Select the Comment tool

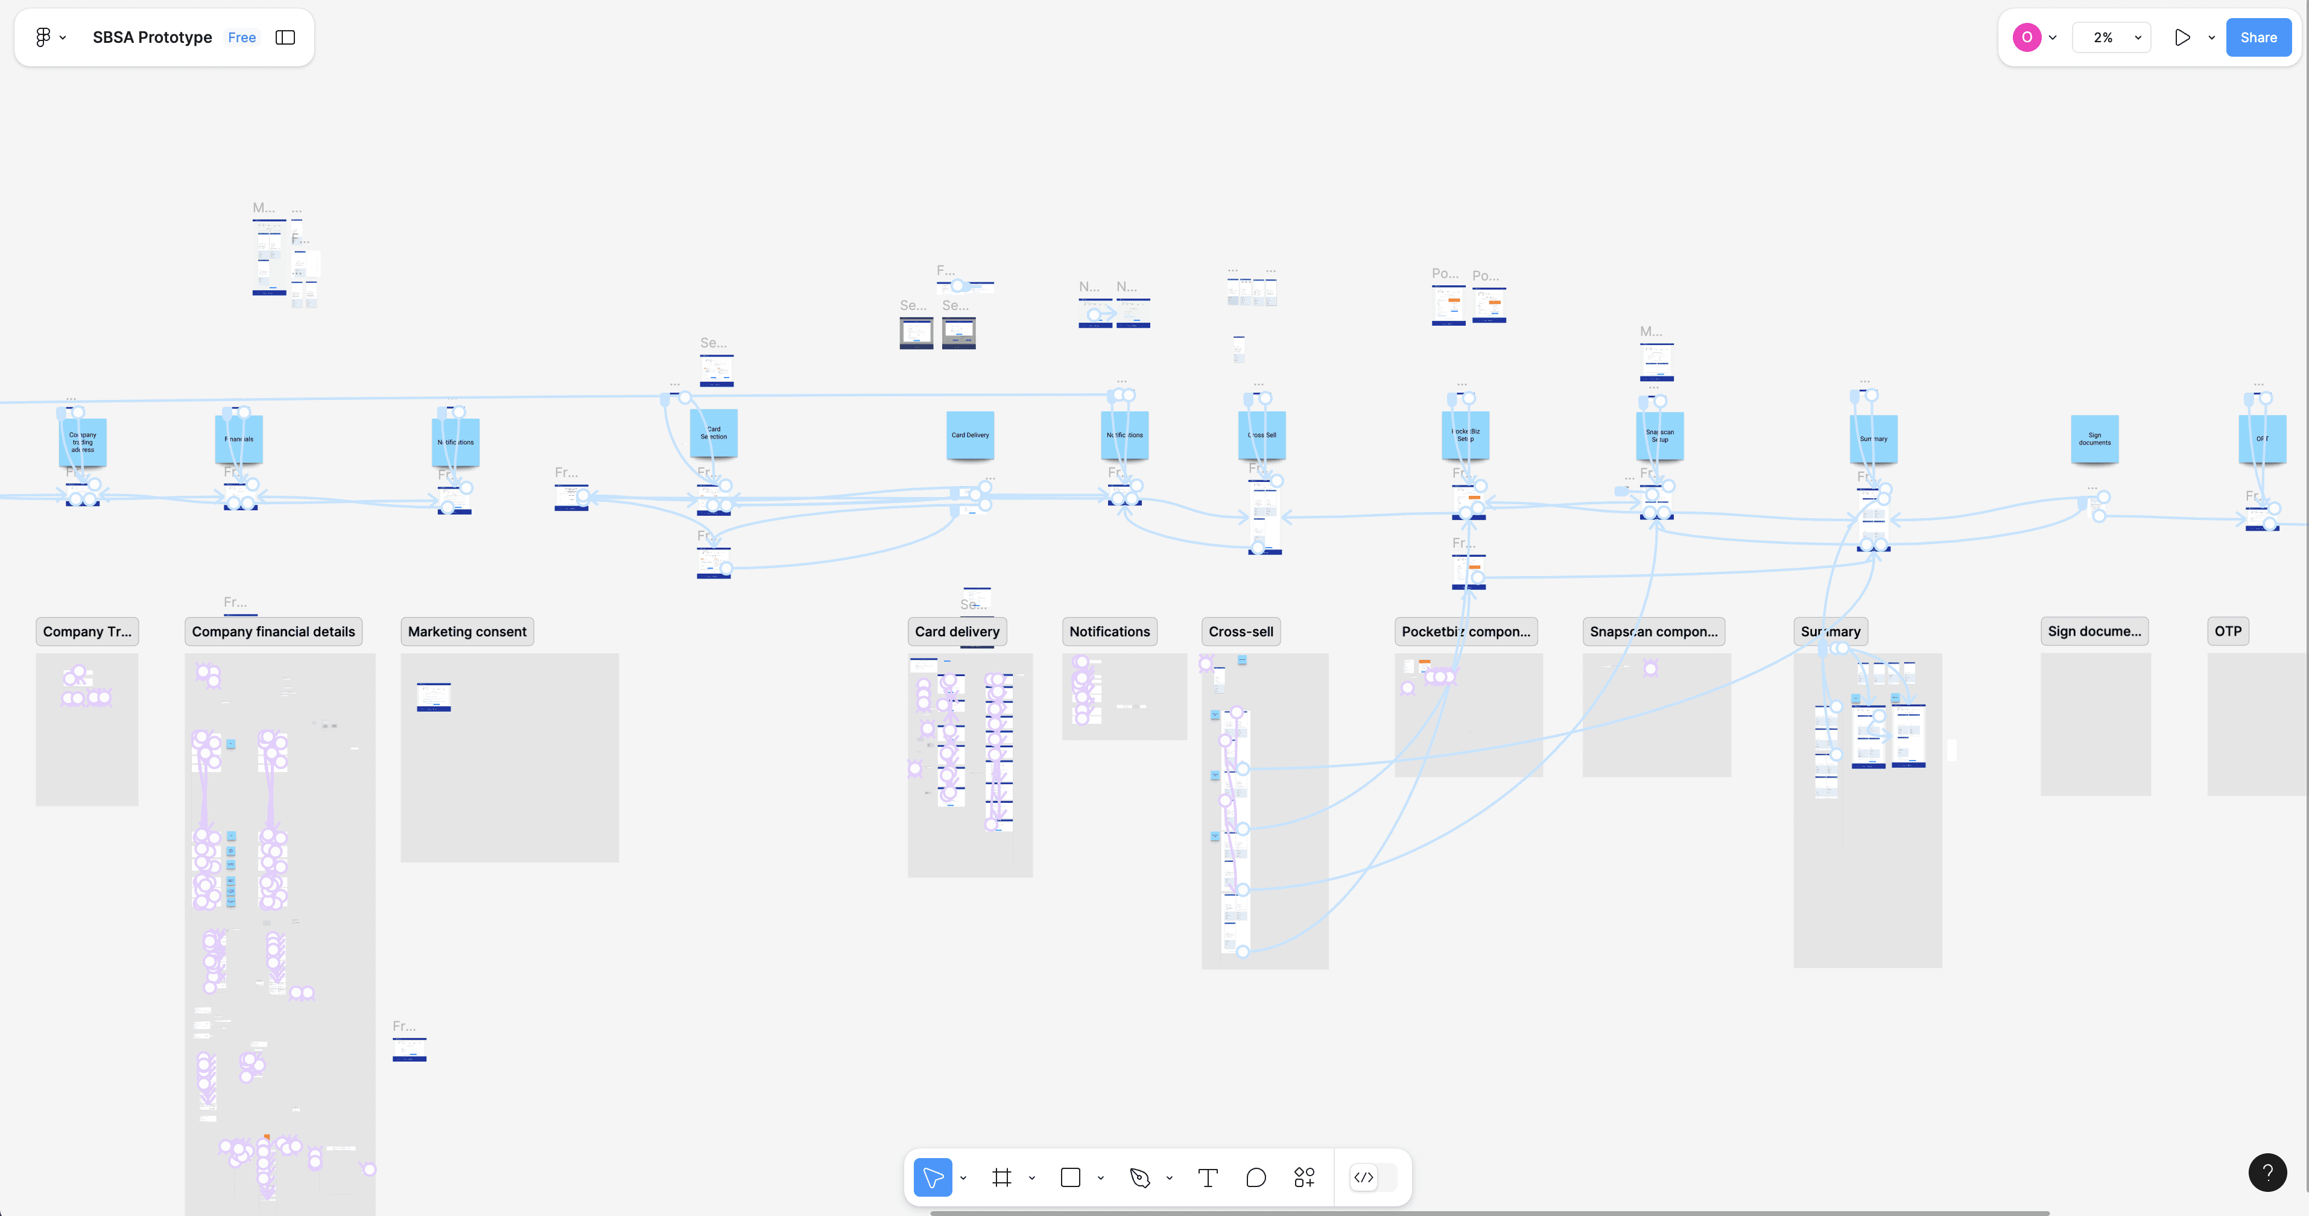click(x=1256, y=1177)
